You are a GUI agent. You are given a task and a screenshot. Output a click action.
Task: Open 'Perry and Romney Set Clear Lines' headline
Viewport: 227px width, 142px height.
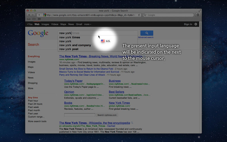[x=82, y=75]
